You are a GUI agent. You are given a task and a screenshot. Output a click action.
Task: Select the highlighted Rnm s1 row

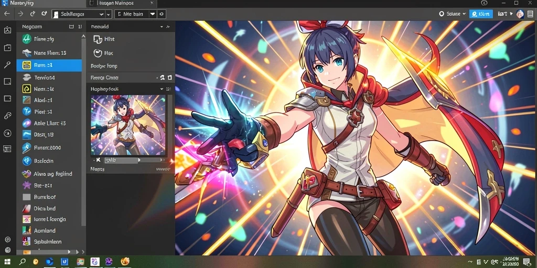pos(49,65)
